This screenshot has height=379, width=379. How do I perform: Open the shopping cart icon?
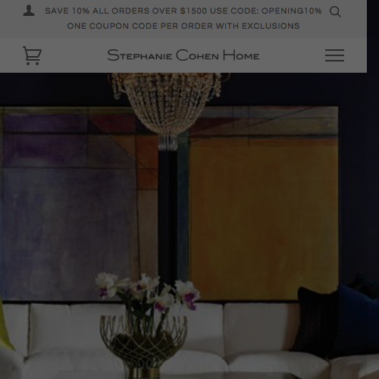point(33,55)
